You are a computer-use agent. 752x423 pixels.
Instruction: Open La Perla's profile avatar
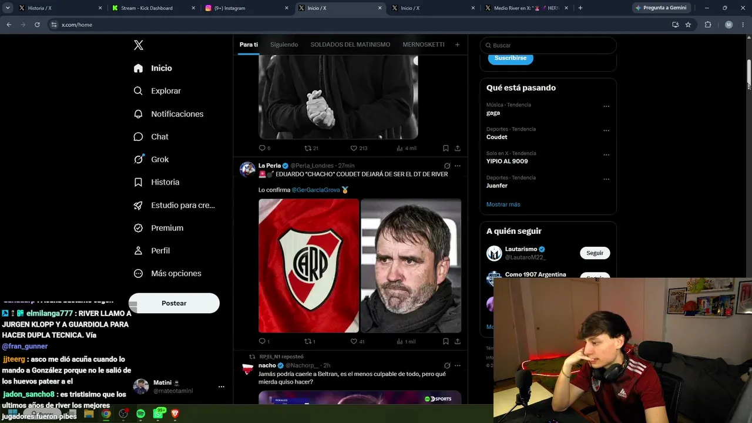[x=247, y=169]
